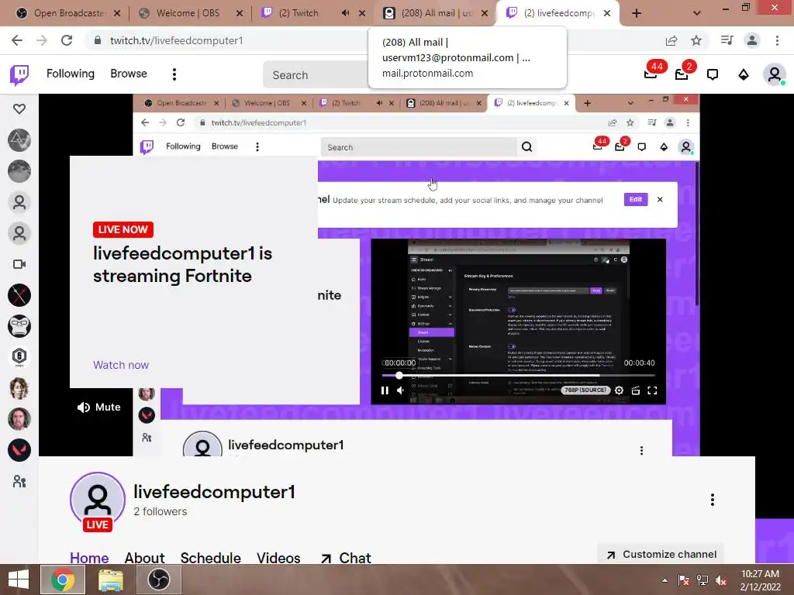
Task: Open the channel Videos tab
Action: [278, 558]
